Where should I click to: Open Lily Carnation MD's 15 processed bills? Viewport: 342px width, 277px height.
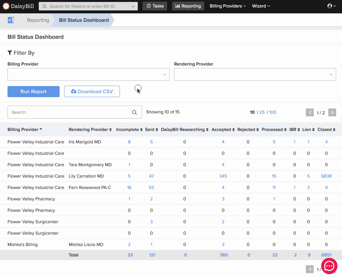click(x=274, y=176)
